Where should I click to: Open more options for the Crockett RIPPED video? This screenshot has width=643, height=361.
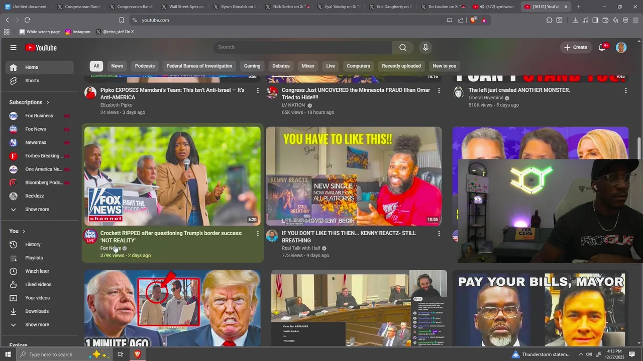point(258,234)
